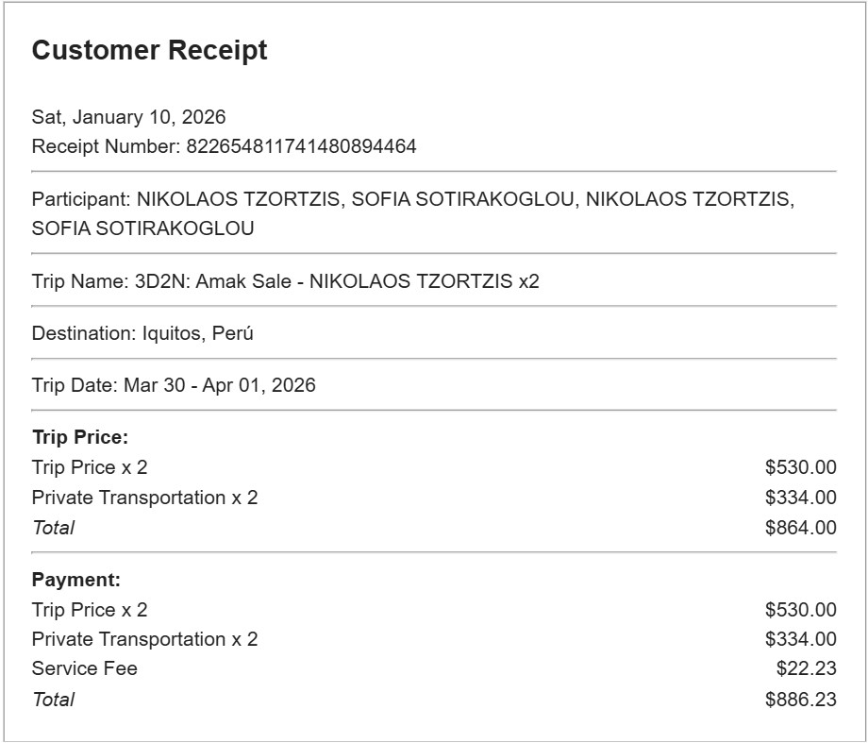
Task: Click the Service Fee label
Action: 84,668
